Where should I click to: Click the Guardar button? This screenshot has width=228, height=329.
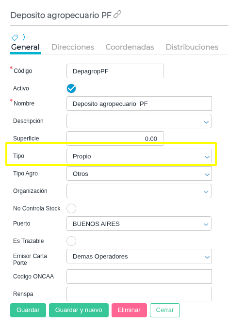pos(28,310)
